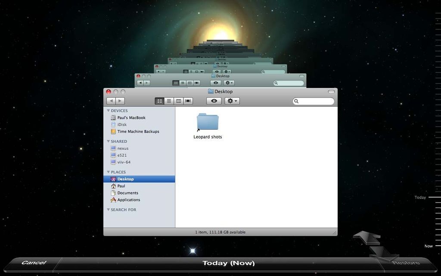Viewport: 441px width, 276px height.
Task: Click the backward-in-time arrow
Action: pyautogui.click(x=366, y=238)
